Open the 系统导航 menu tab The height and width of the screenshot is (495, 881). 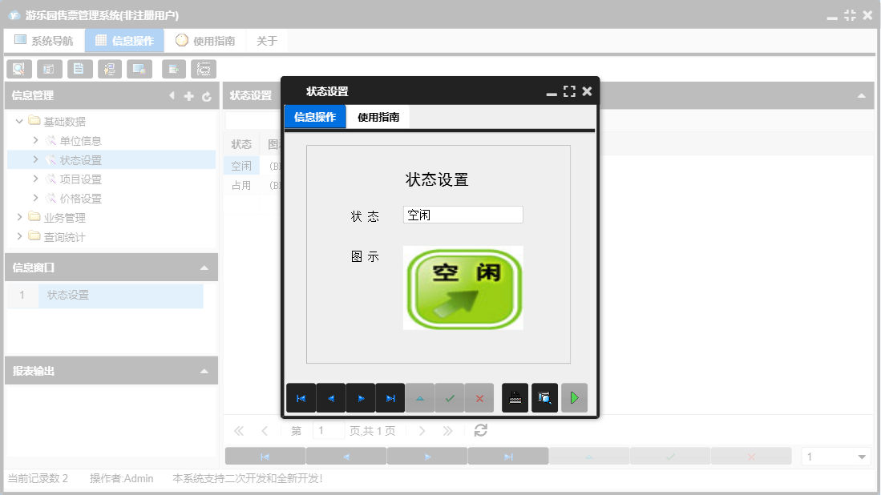(44, 39)
